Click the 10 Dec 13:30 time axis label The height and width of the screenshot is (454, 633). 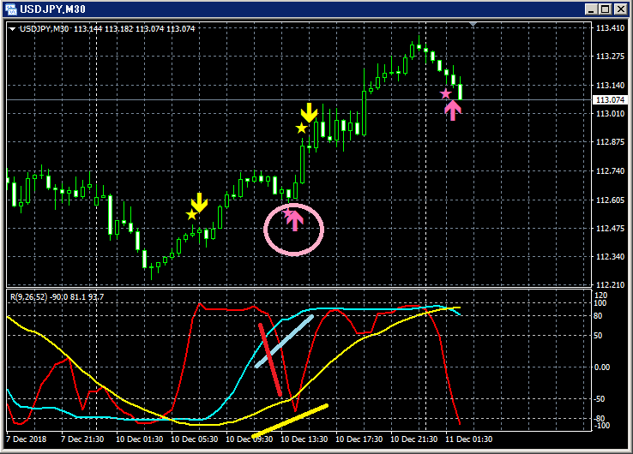click(304, 439)
